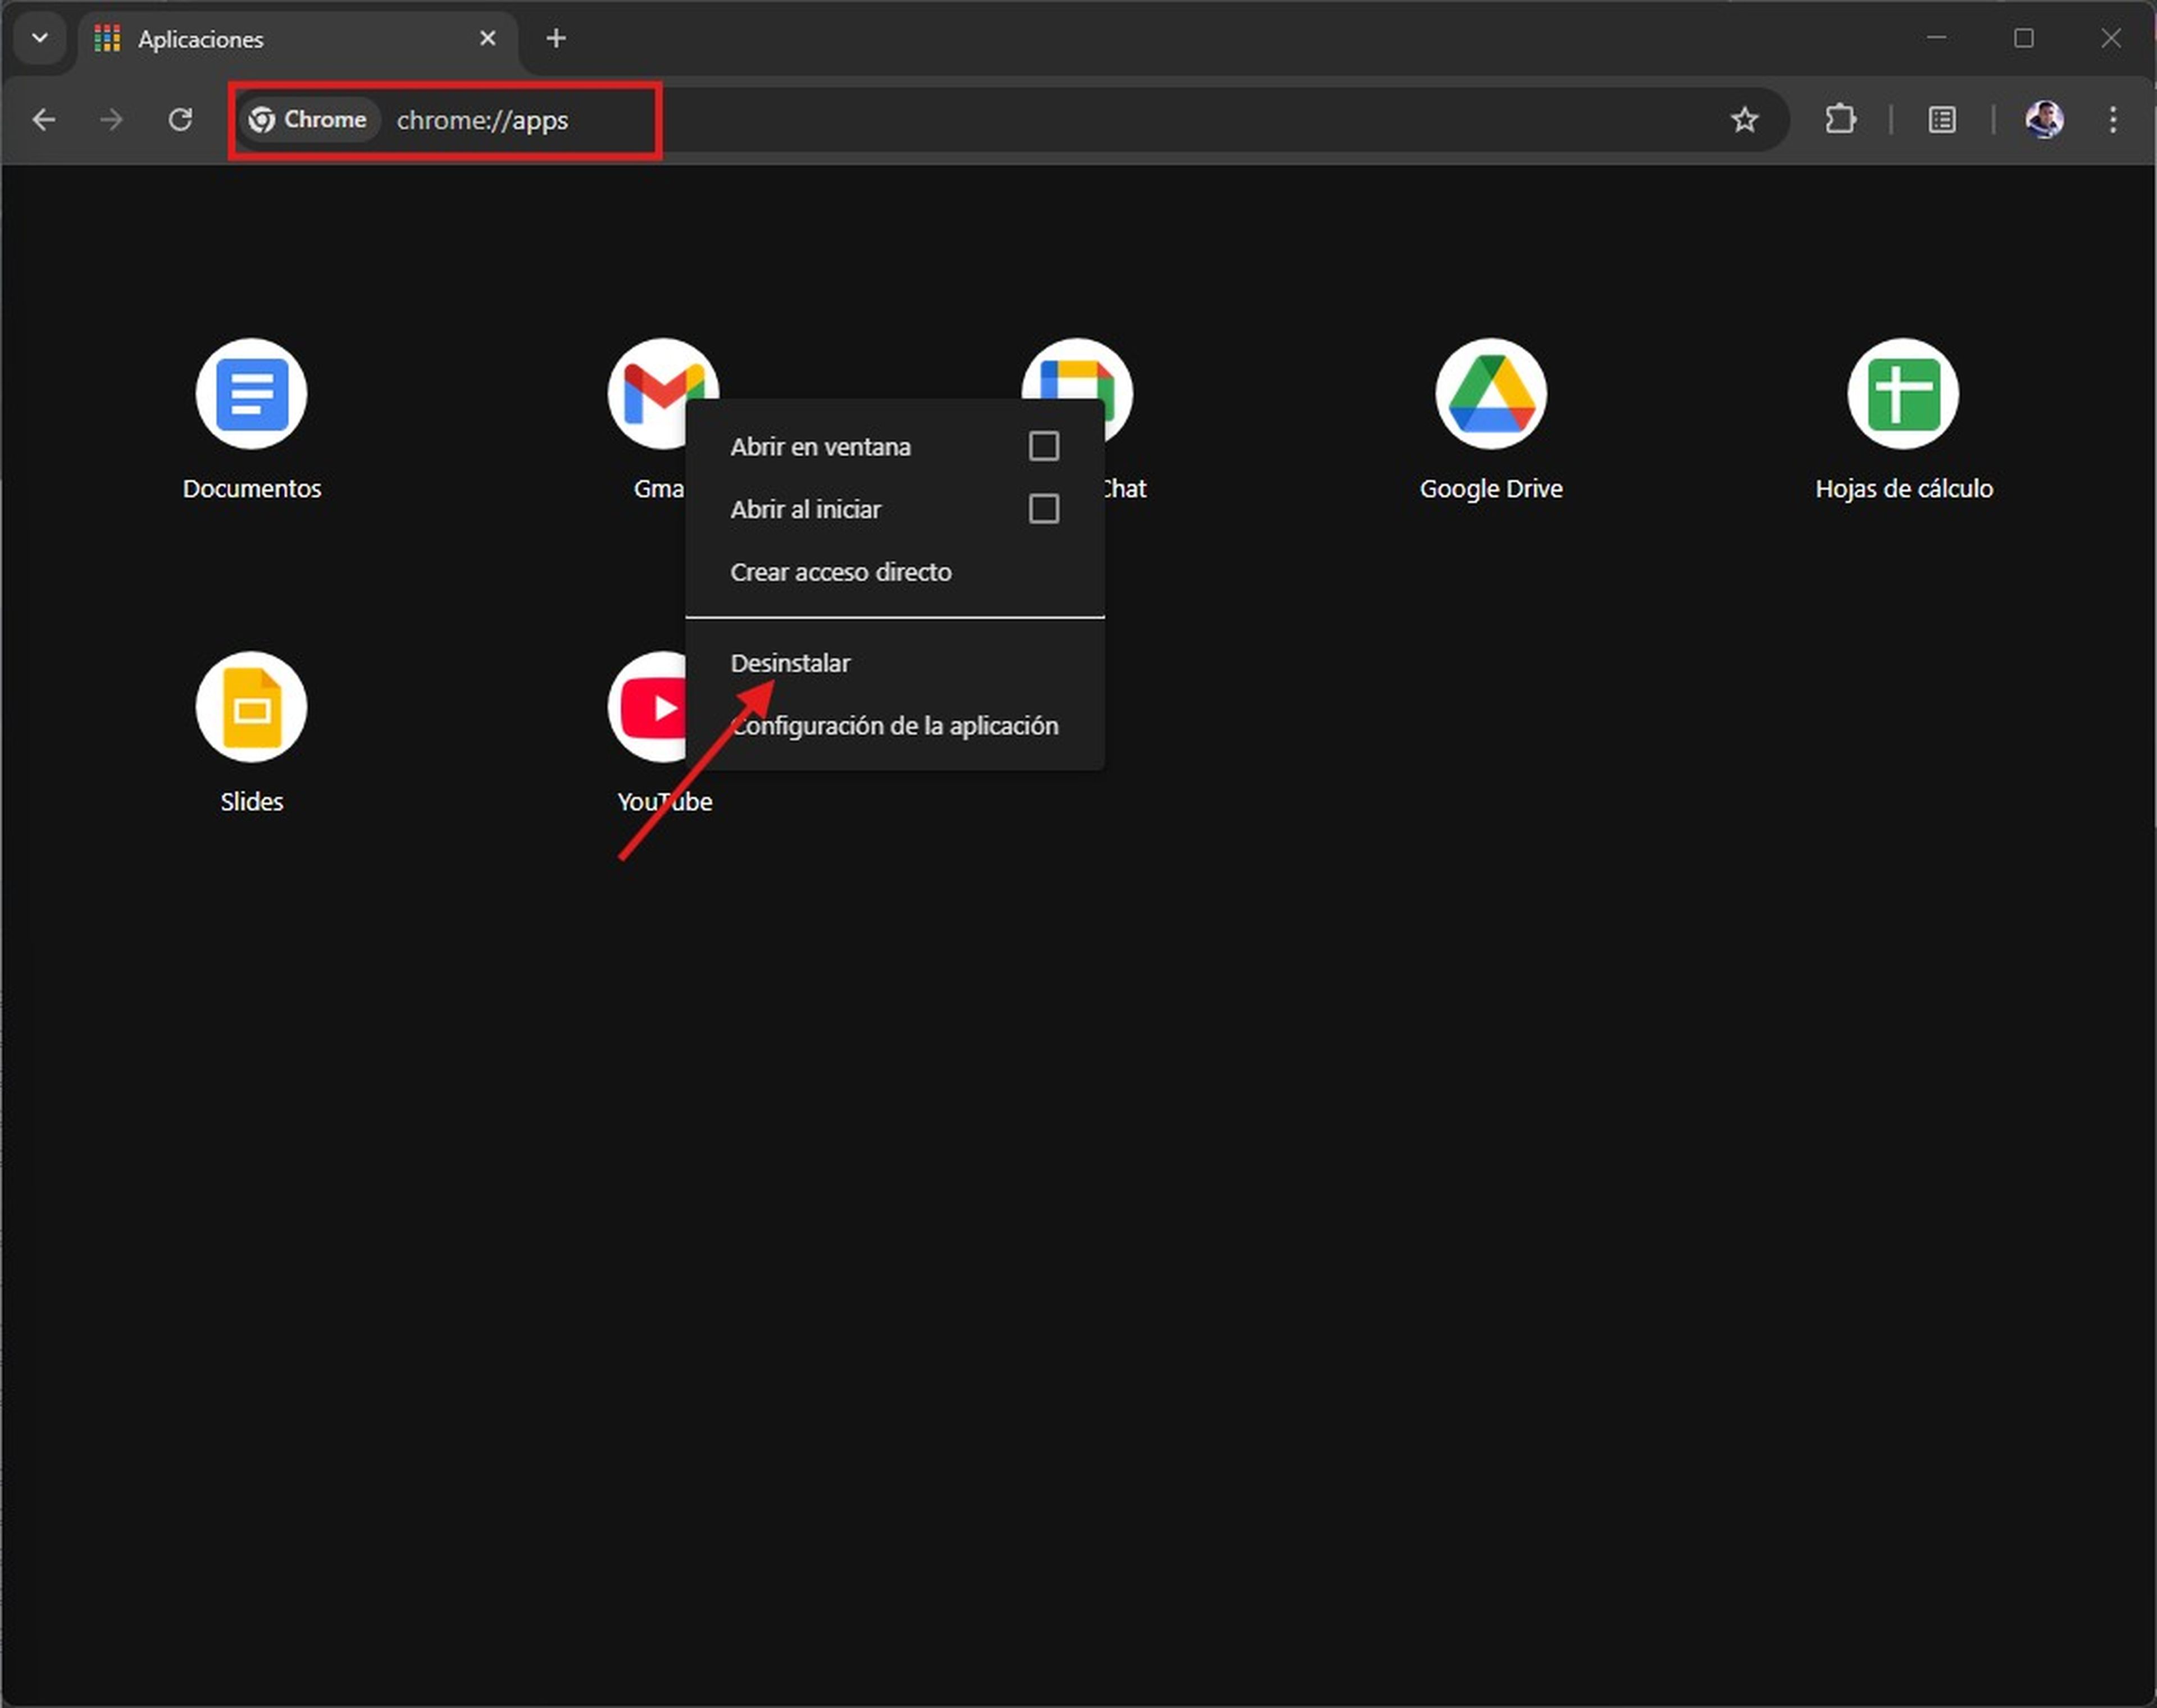
Task: Select Abrir al iniciar menu entry
Action: (x=894, y=509)
